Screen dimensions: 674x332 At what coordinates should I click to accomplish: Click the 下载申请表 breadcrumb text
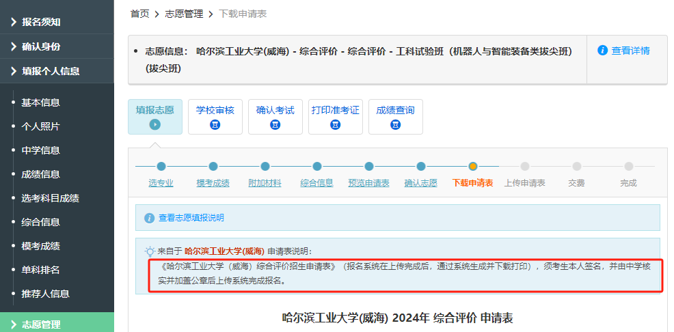click(x=243, y=14)
